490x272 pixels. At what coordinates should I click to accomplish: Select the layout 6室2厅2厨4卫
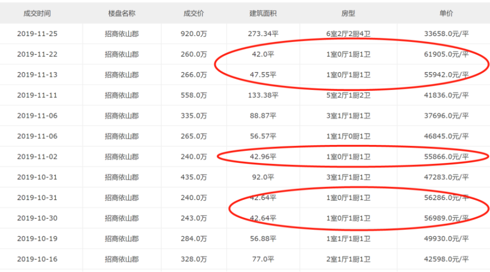[348, 34]
